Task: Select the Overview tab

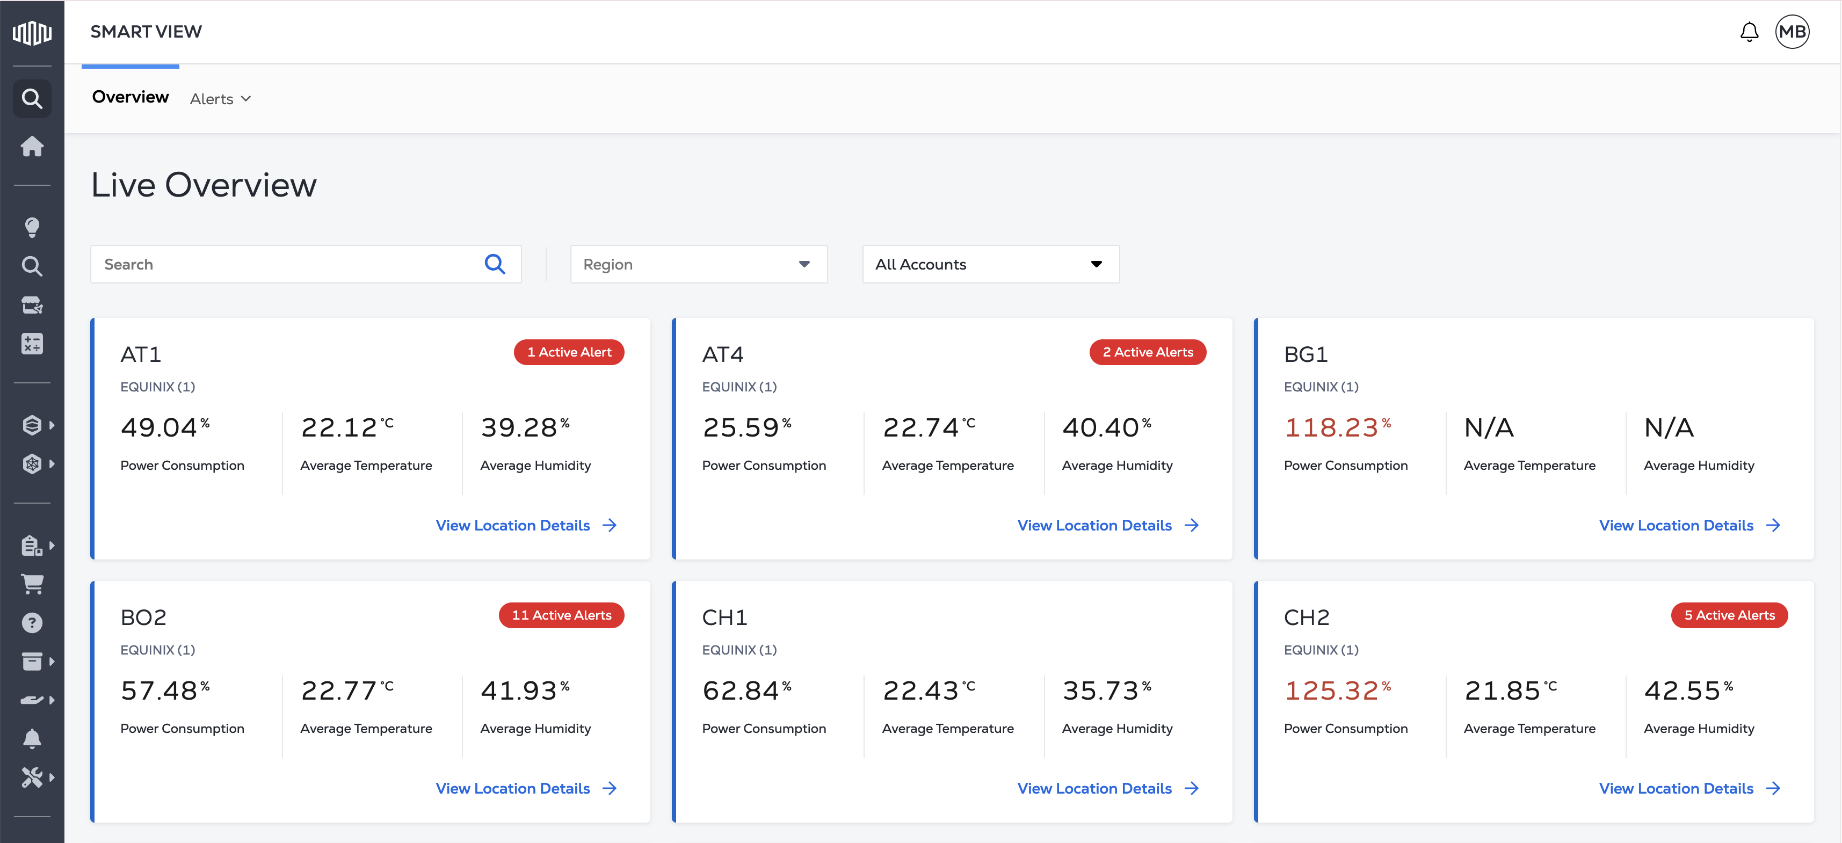Action: point(130,97)
